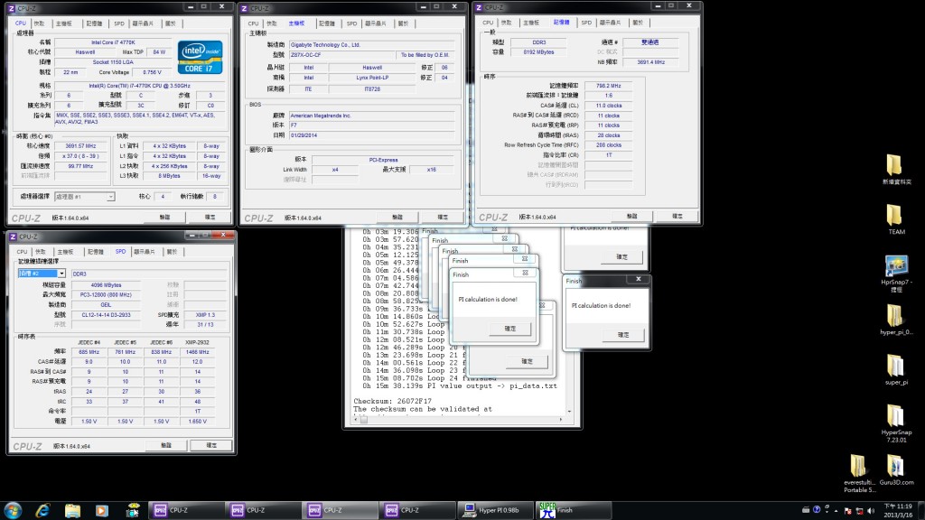Select CPU tab in the Gigabyte mainboard CPU-Z window
The width and height of the screenshot is (925, 520).
(x=253, y=23)
